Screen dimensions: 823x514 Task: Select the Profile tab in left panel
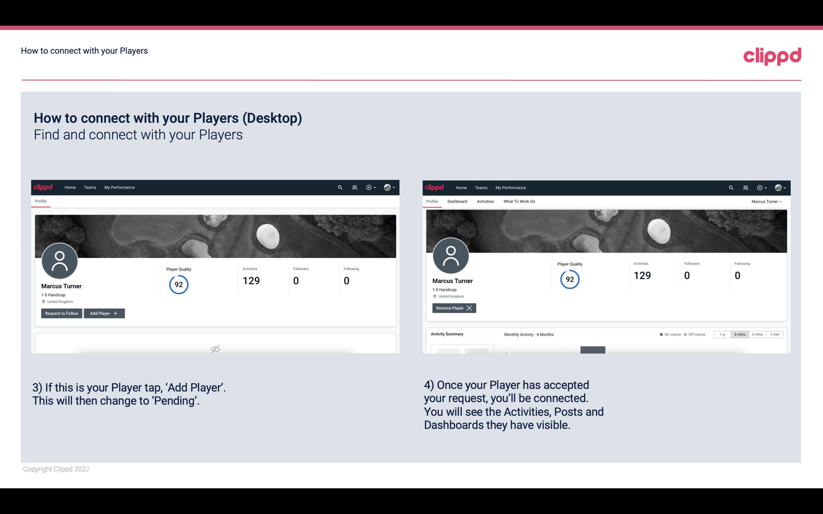[x=40, y=201]
